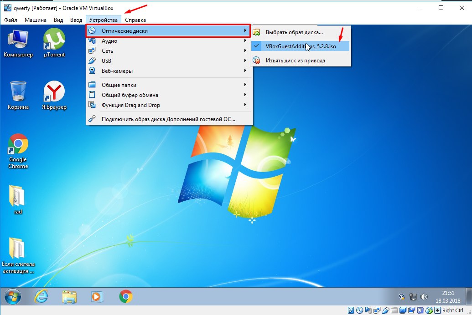Screen dimensions: 472x315
Task: Open Windows Explorer from the taskbar
Action: 69,297
